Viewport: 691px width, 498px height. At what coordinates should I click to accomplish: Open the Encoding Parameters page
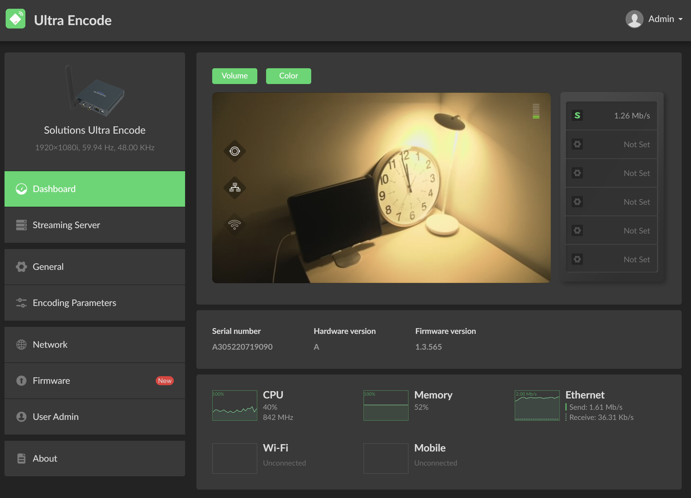[95, 303]
